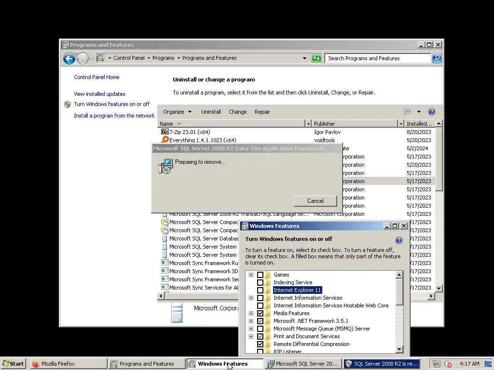
Task: Open the Name column filter dropdown
Action: pyautogui.click(x=308, y=124)
